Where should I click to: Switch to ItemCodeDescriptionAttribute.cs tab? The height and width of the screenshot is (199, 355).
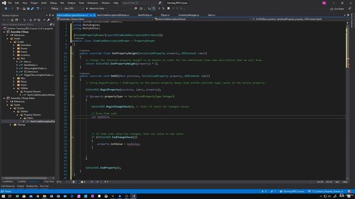pos(113,15)
